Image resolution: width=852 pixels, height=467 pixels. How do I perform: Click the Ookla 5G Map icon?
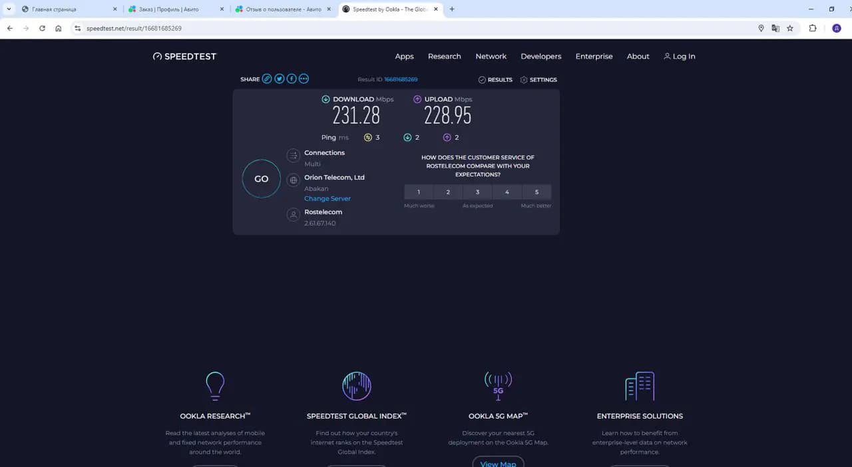(x=498, y=386)
